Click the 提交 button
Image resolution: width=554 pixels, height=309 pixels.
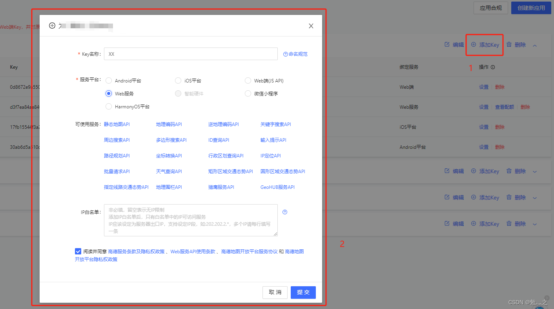tap(303, 293)
